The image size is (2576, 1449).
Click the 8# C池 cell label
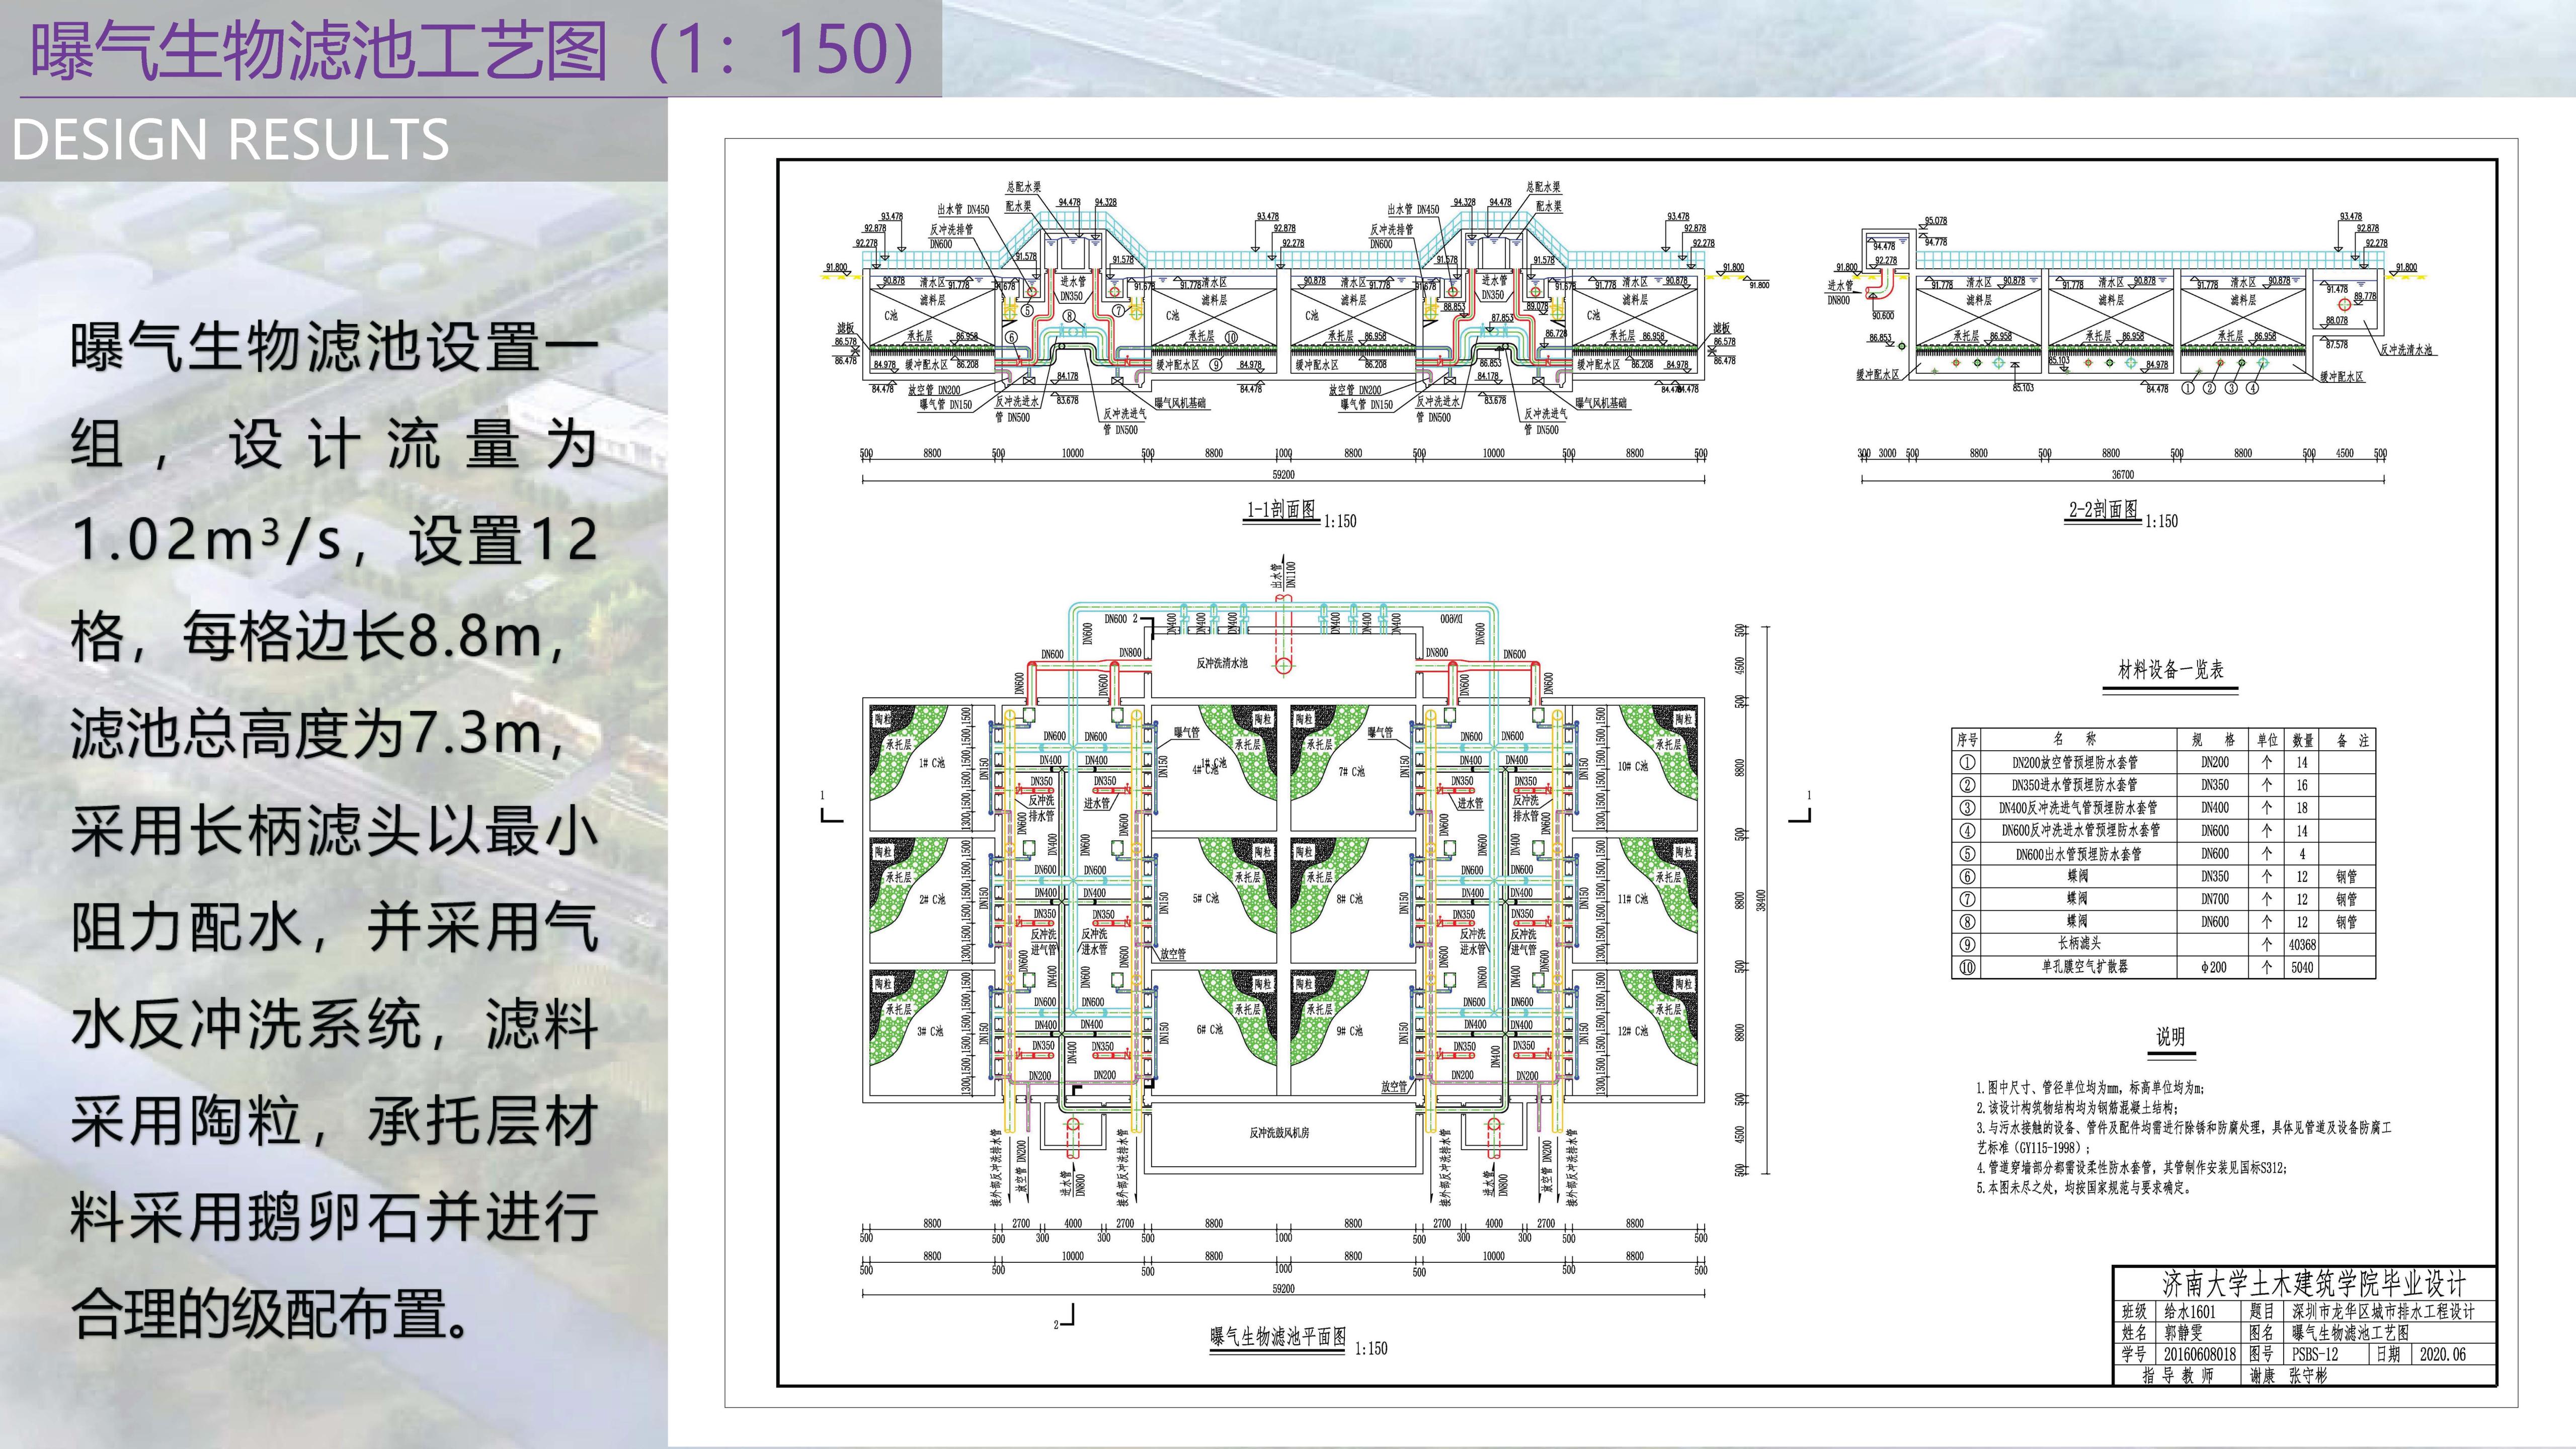1349,898
